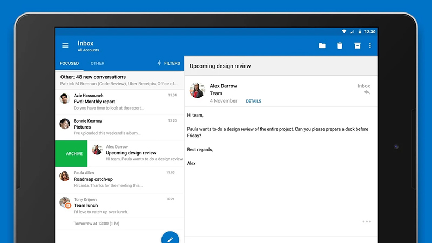Click Tomorrow at 13:00 (1 hr) event time
Image resolution: width=432 pixels, height=243 pixels.
point(97,224)
